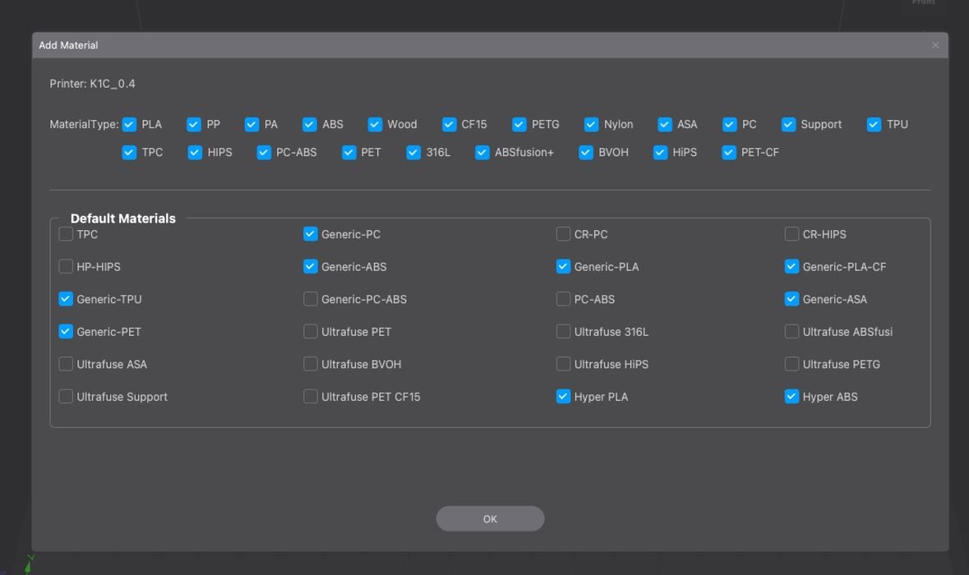Enable the CR-PC default material
This screenshot has width=969, height=575.
click(563, 234)
